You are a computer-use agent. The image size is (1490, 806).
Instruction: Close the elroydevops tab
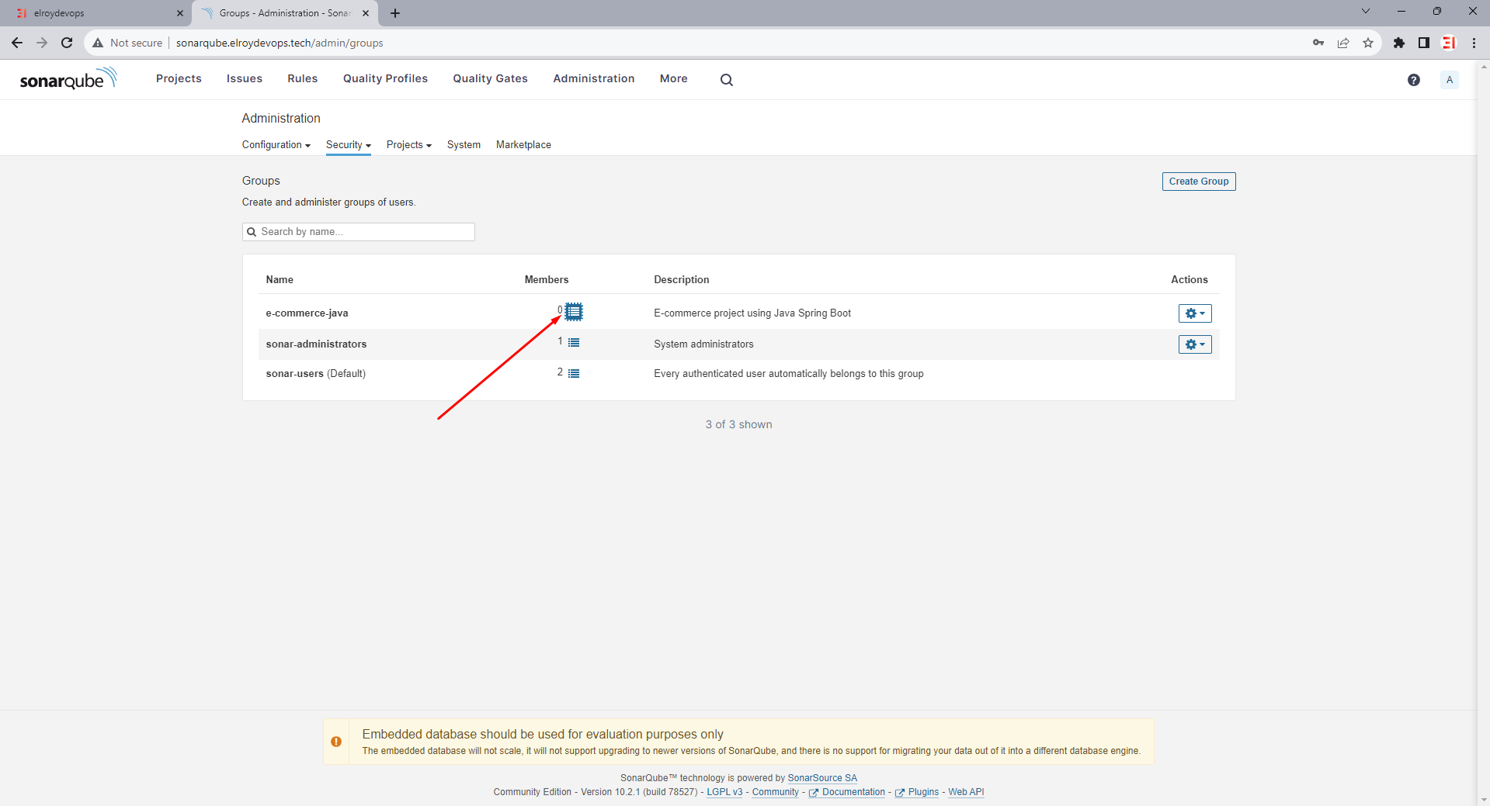(x=180, y=13)
